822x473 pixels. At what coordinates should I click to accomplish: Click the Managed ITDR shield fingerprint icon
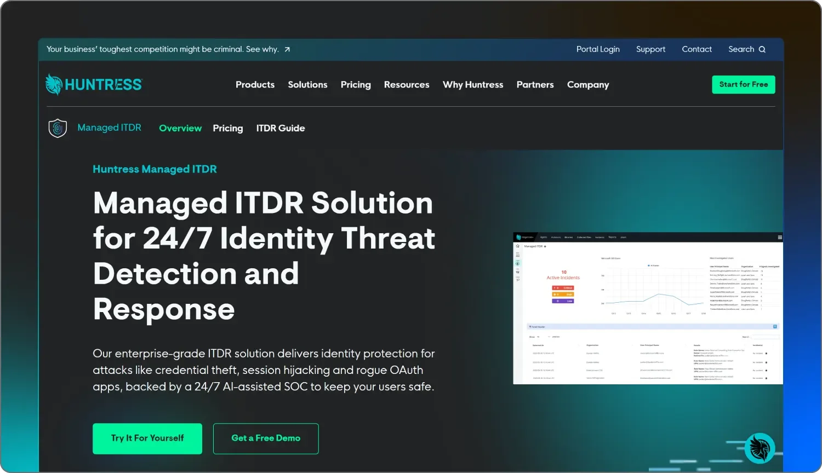[x=58, y=128]
